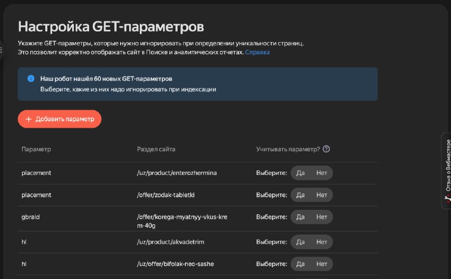Click the "Параметр" column header

click(x=36, y=149)
